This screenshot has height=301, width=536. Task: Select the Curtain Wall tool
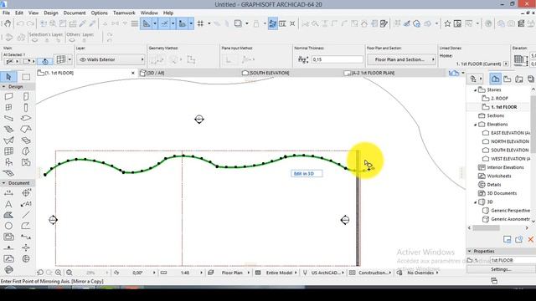click(x=8, y=151)
